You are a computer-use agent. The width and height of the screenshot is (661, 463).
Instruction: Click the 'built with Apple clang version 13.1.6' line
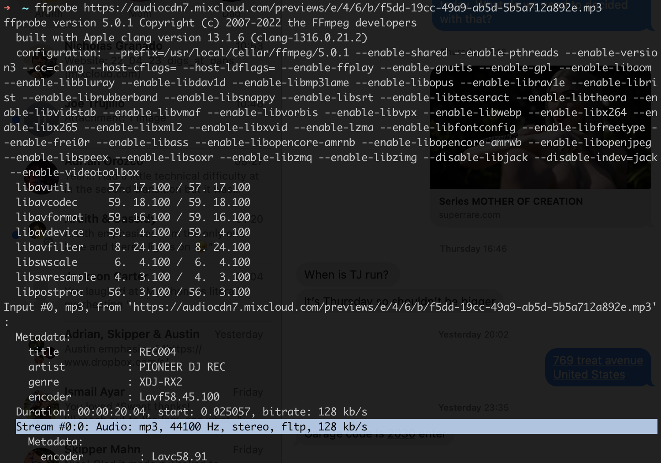192,38
